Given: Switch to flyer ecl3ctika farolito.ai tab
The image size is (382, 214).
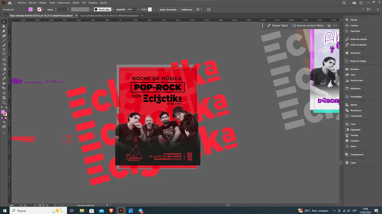Looking at the screenshot, I should [109, 15].
